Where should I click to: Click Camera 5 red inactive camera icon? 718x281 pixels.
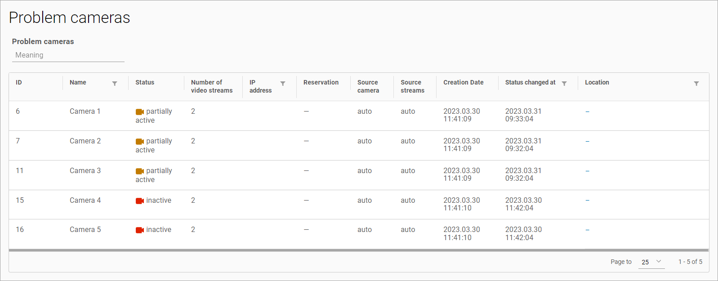(x=140, y=230)
